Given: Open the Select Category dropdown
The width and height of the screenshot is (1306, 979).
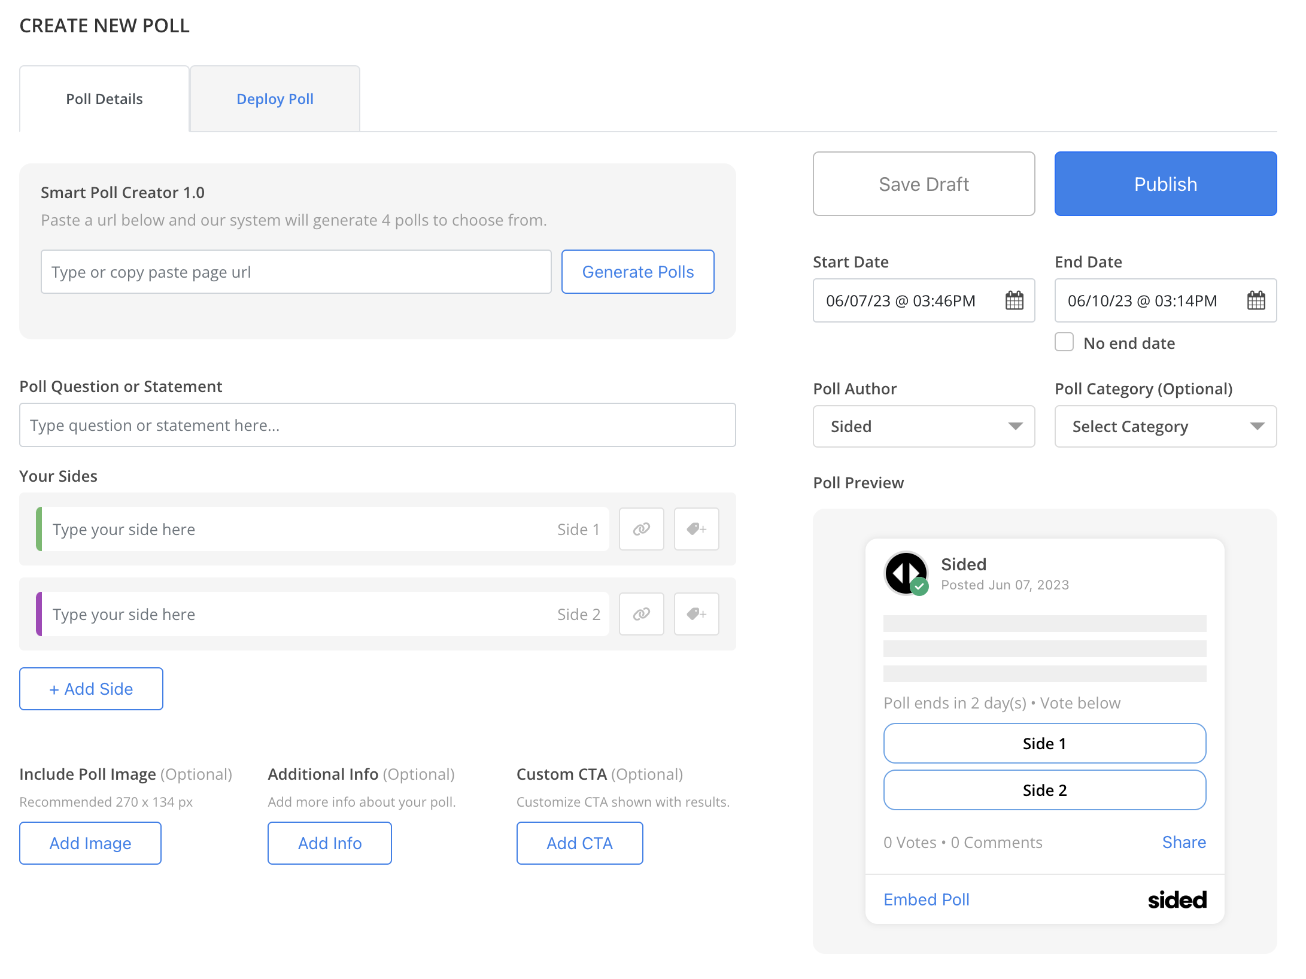Looking at the screenshot, I should [1165, 426].
